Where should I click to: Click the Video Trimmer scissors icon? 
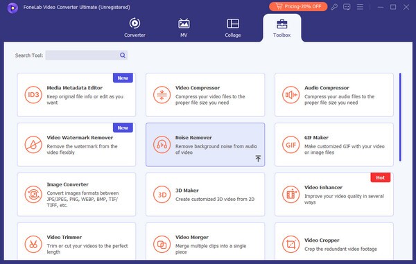(x=33, y=244)
